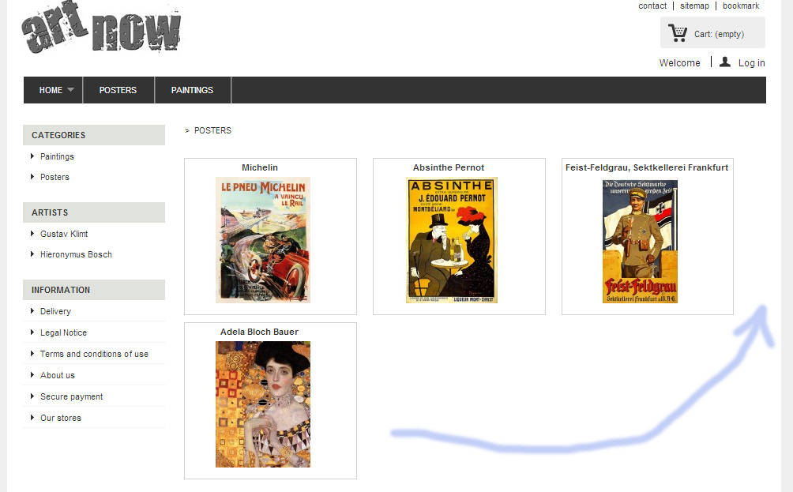The width and height of the screenshot is (793, 492).
Task: Open the Adela Bloch Bauer poster thumbnail
Action: point(263,404)
